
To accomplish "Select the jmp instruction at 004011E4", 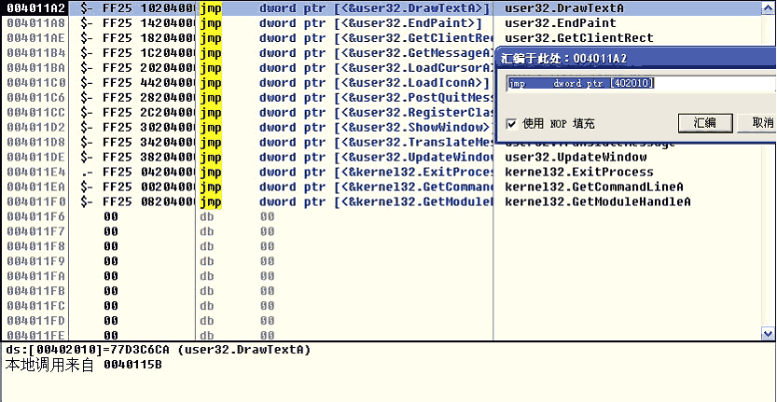I will click(x=211, y=172).
